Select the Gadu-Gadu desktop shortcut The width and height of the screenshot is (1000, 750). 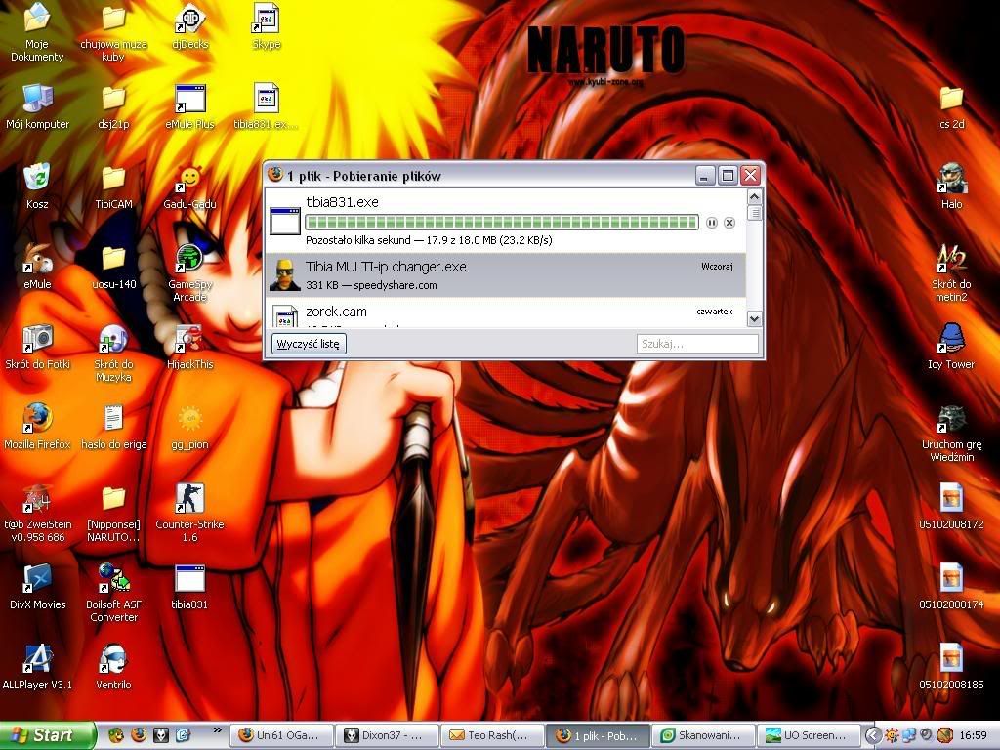pos(190,187)
